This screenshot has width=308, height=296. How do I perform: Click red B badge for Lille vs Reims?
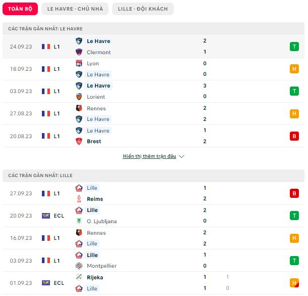294,193
